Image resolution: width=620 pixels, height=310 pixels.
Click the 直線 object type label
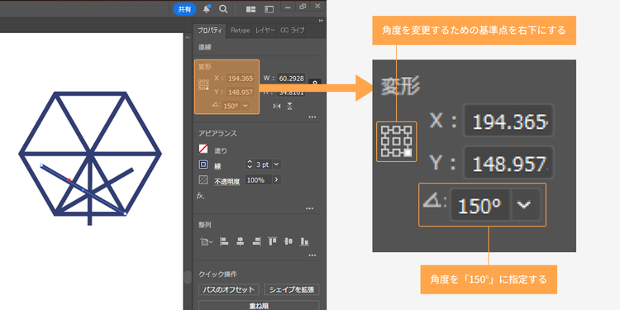[x=205, y=47]
